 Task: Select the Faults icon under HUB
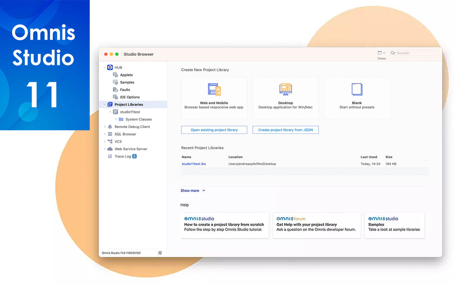click(115, 90)
